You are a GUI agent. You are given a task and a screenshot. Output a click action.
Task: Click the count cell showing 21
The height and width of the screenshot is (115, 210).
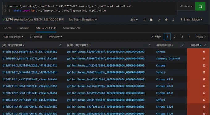(199, 72)
